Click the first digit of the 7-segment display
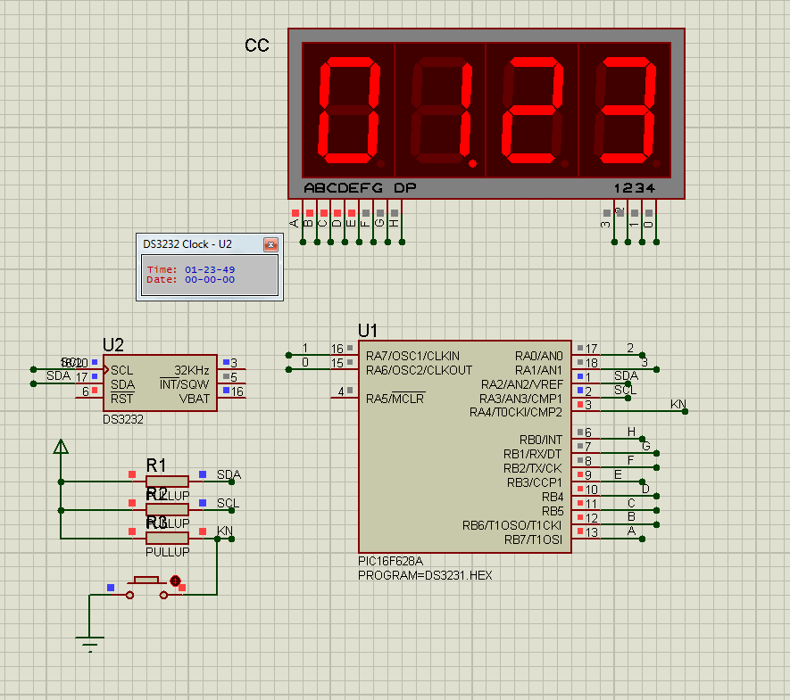The image size is (790, 700). point(348,112)
